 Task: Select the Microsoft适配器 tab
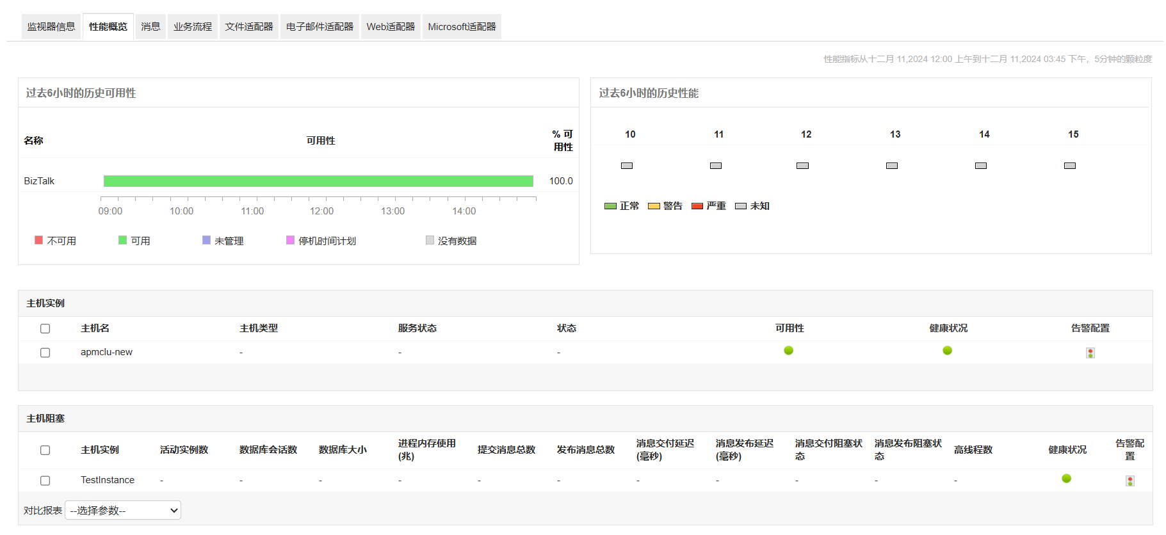[462, 27]
